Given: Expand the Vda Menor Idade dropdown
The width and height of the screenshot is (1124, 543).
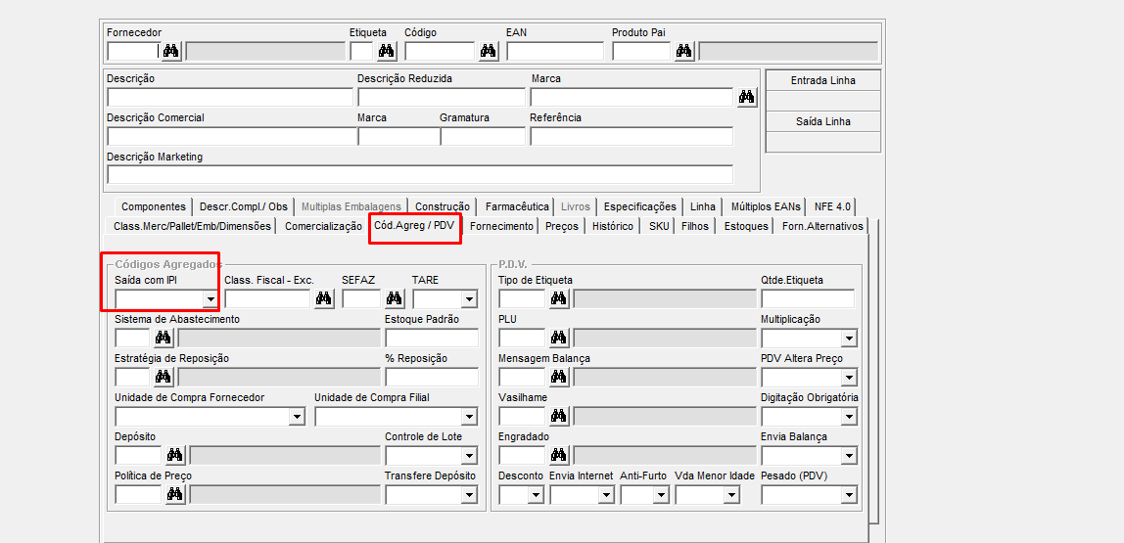Looking at the screenshot, I should (731, 495).
